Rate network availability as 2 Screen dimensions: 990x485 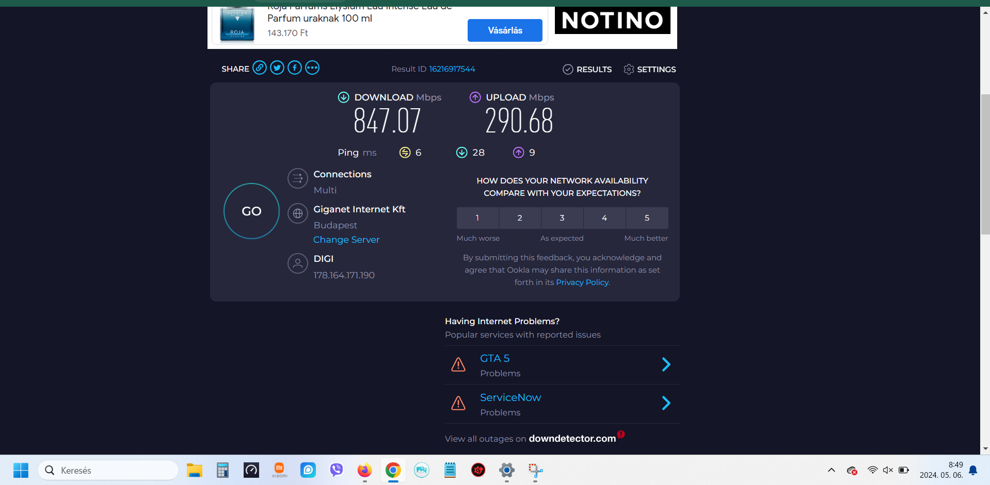coord(520,218)
